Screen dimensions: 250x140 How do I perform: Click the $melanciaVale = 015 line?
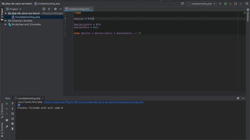click(87, 24)
